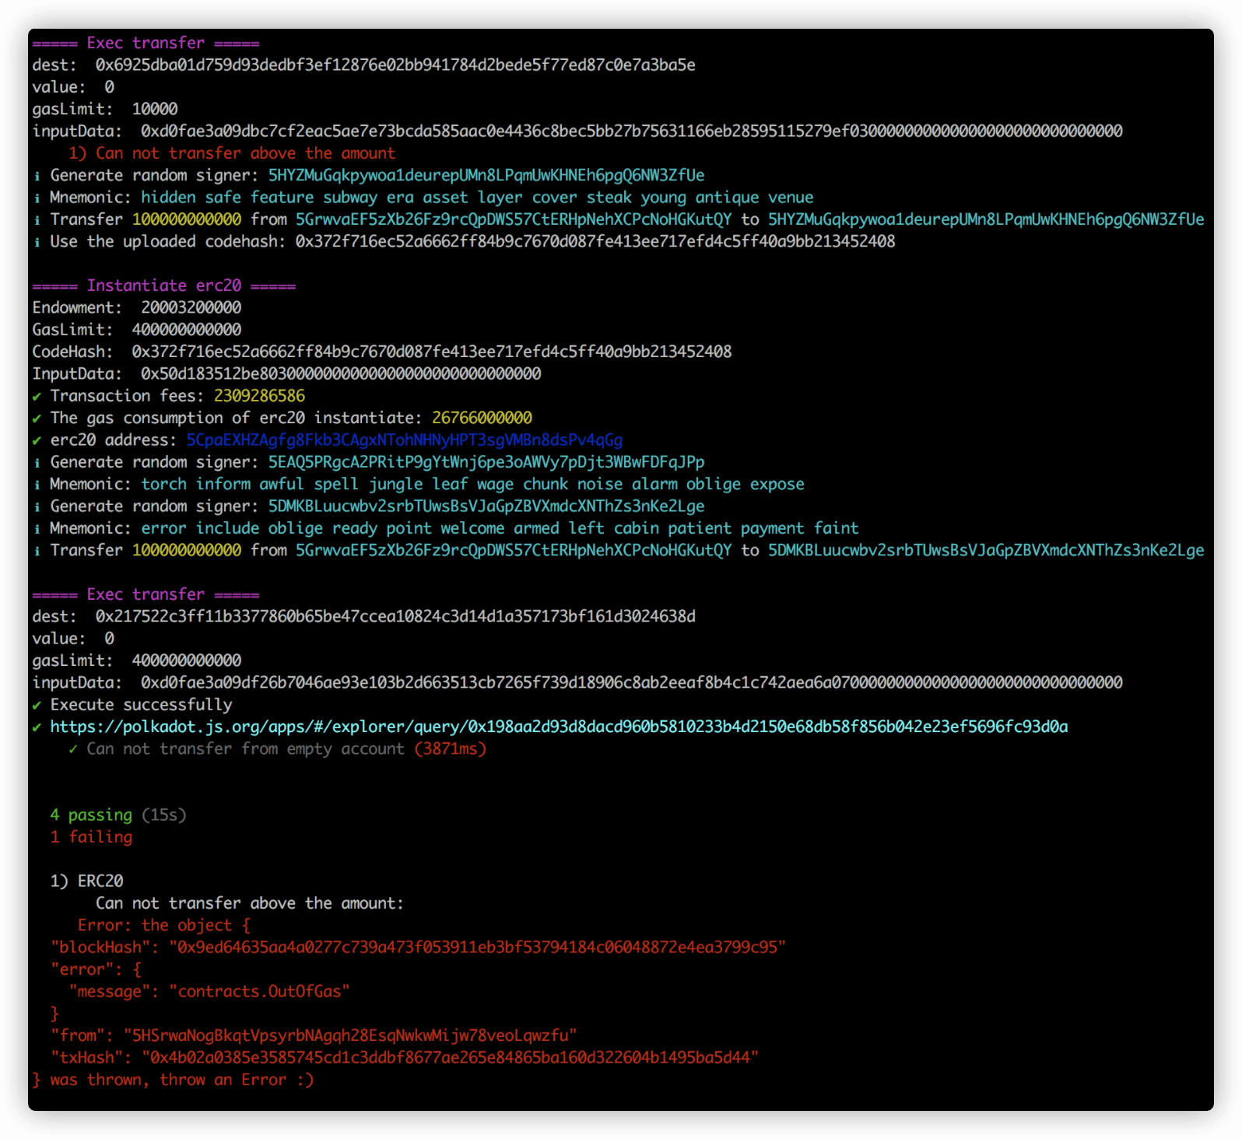Click checkmark beside "The gas consumption of erc20"
This screenshot has height=1139, width=1242.
(x=37, y=419)
